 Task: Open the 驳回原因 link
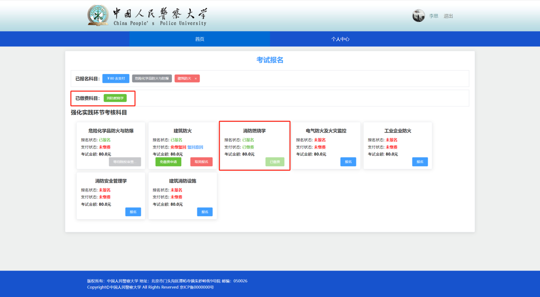[195, 147]
